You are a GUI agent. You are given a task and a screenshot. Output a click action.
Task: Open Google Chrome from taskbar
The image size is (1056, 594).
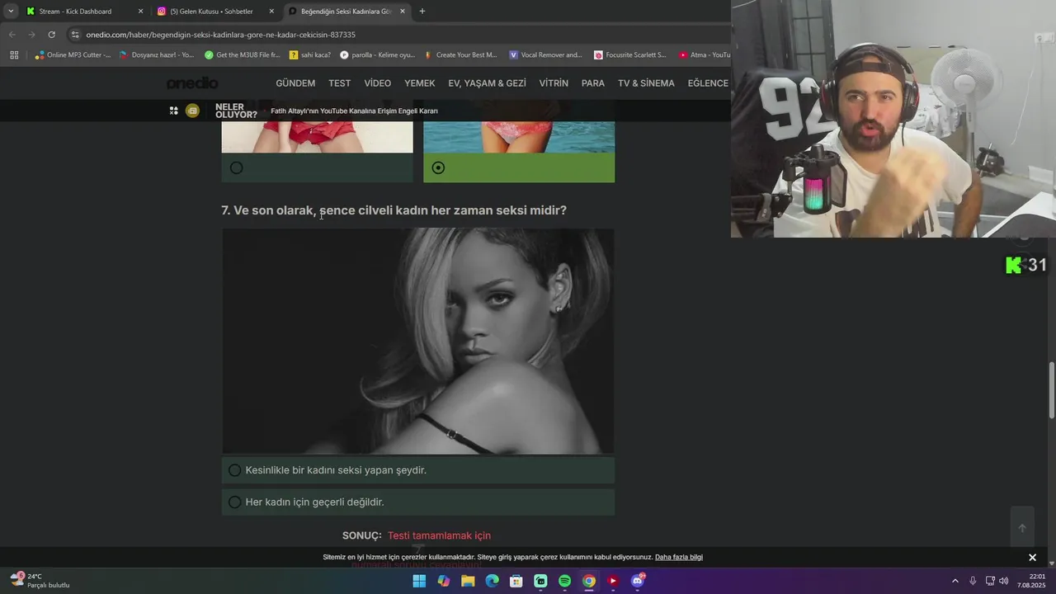point(588,581)
